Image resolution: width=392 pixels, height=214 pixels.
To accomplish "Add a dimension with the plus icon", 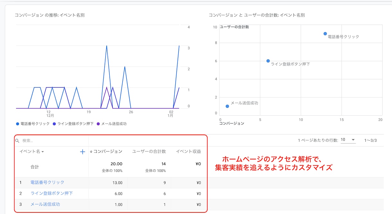I will click(x=83, y=152).
